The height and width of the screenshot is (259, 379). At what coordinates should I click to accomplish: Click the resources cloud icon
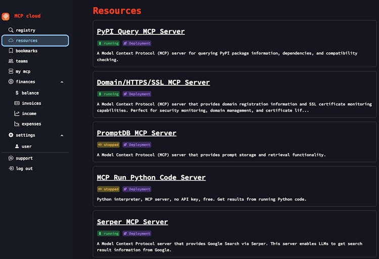coord(11,40)
